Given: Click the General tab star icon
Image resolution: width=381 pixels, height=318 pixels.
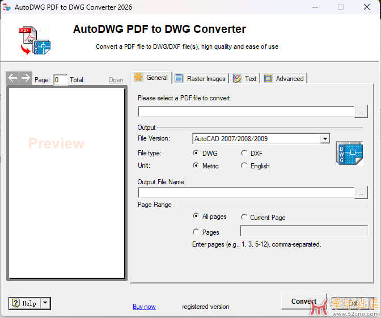Looking at the screenshot, I should tap(139, 77).
